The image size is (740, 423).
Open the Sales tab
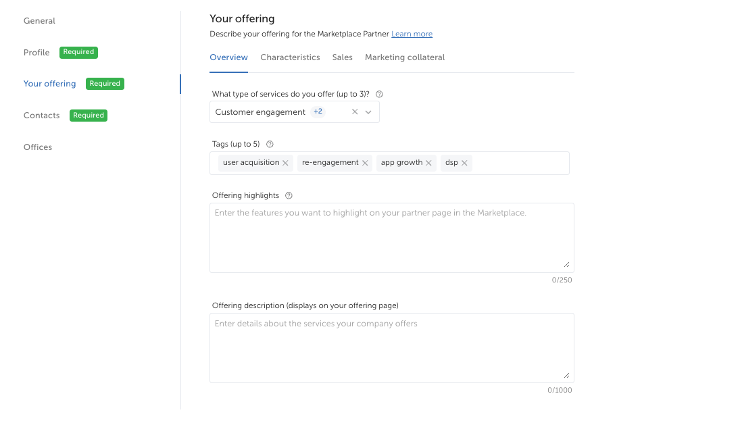pos(342,57)
